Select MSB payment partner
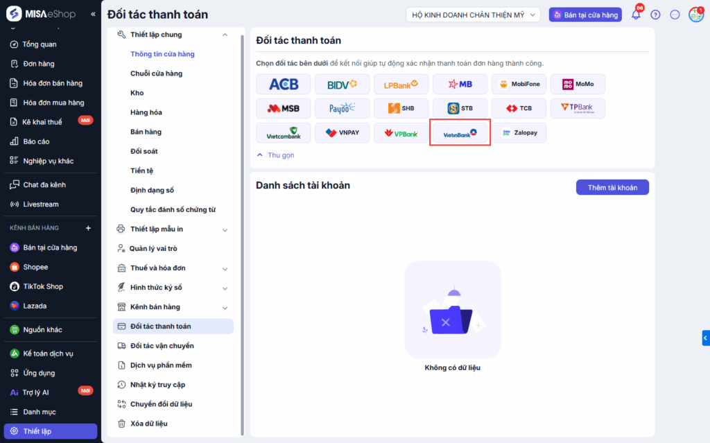The height and width of the screenshot is (443, 710). [x=284, y=108]
